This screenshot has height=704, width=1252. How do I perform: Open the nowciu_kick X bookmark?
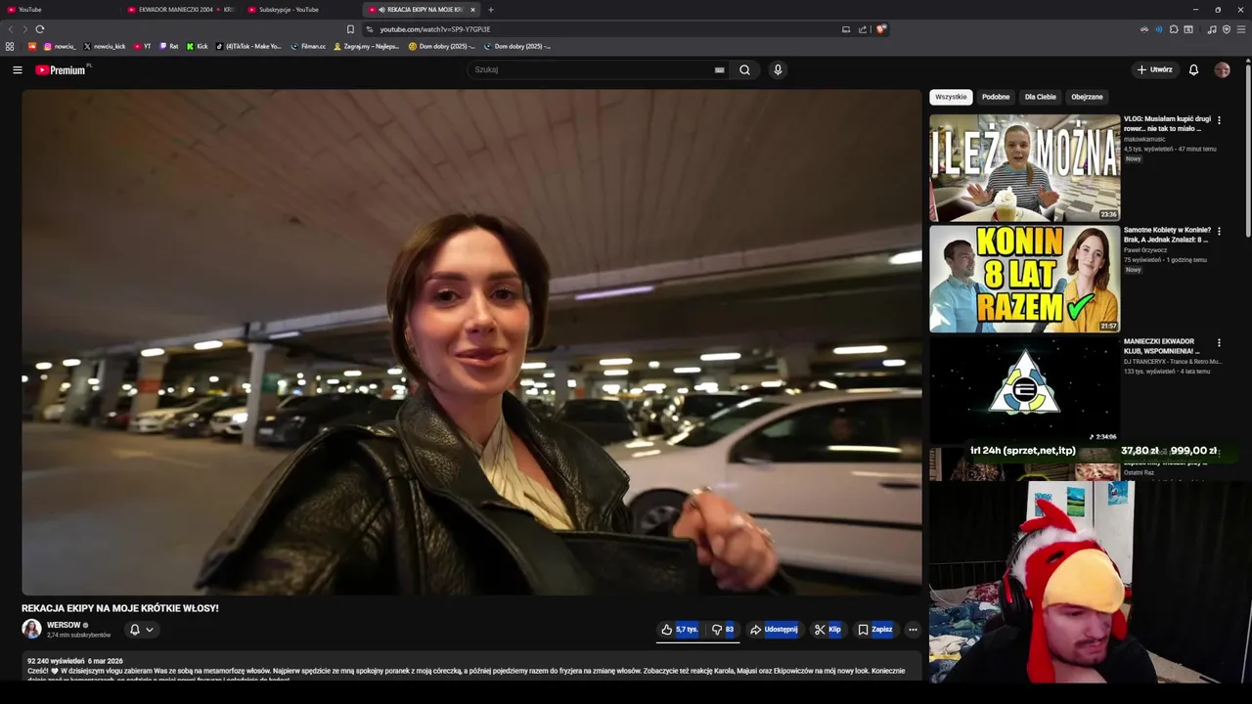tap(104, 46)
